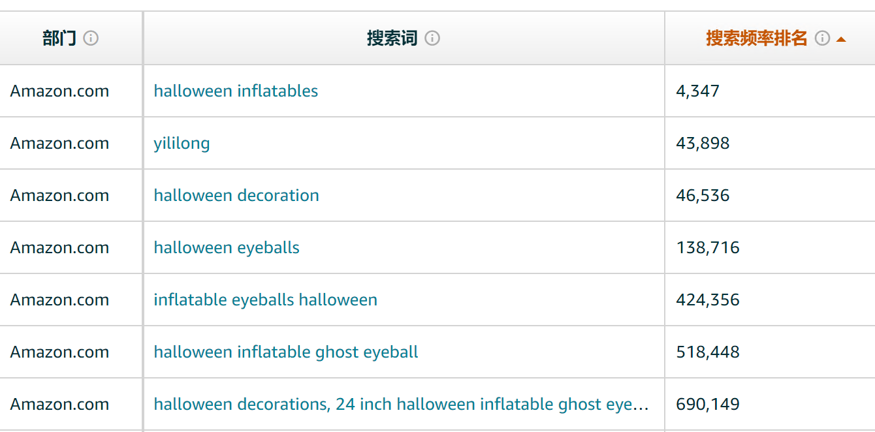
Task: Click the 搜索词 column header
Action: (392, 39)
